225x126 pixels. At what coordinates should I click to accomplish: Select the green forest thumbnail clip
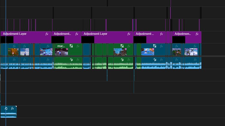(x=177, y=52)
